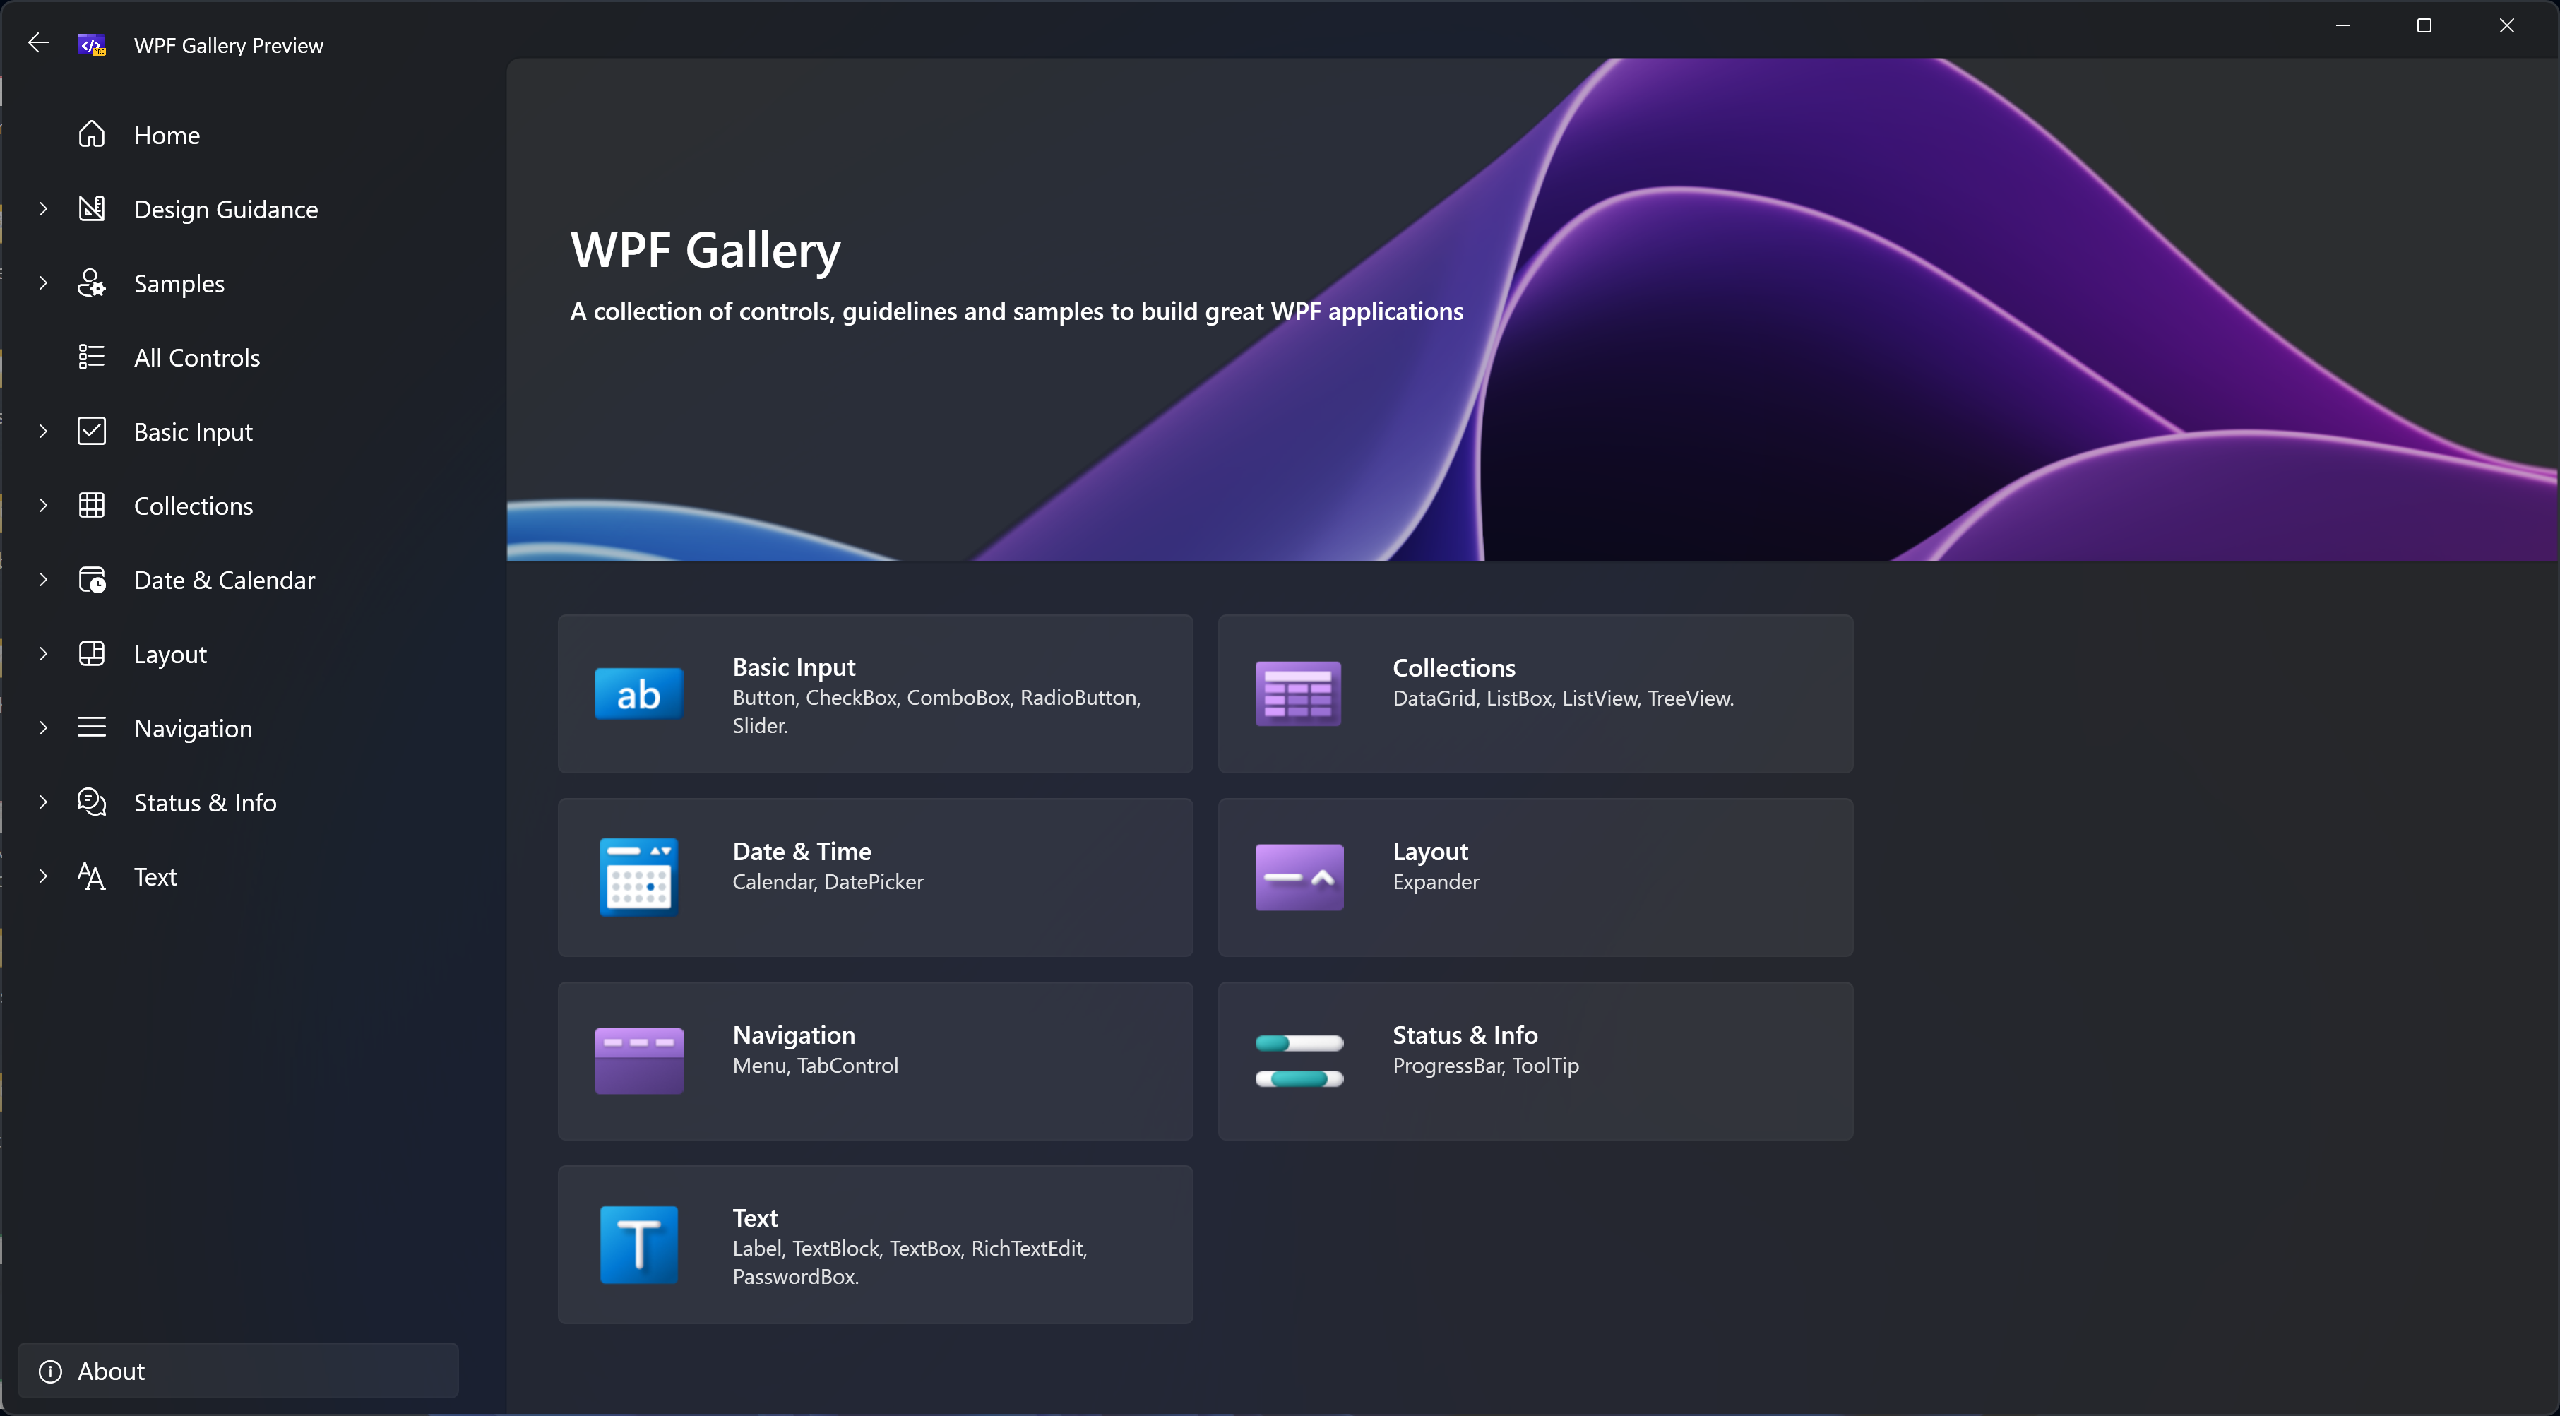
Task: Open the Layout Expander card title
Action: coord(1430,852)
